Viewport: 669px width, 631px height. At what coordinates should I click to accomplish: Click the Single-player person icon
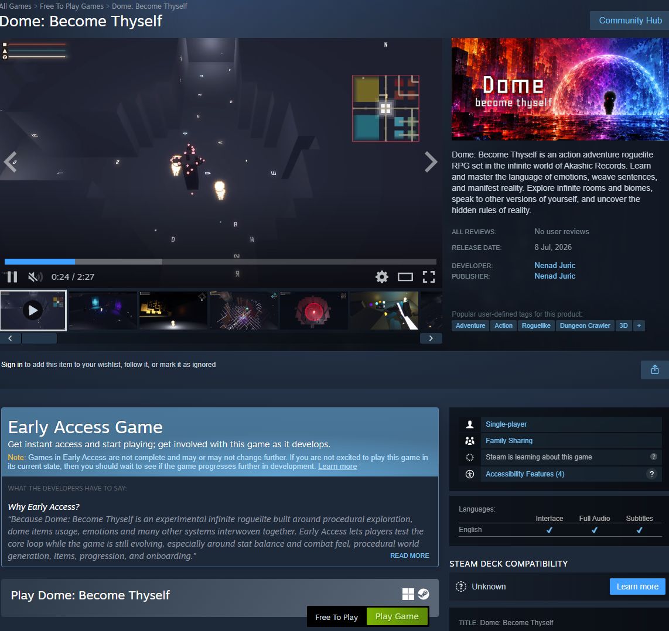(x=470, y=424)
